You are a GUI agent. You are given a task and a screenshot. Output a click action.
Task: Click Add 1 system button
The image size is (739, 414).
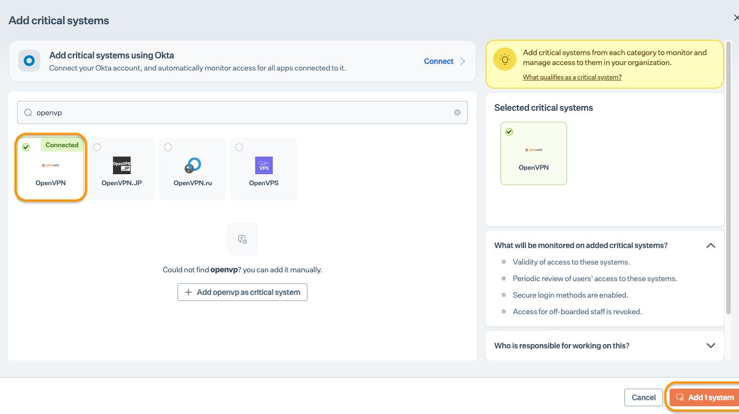(704, 397)
